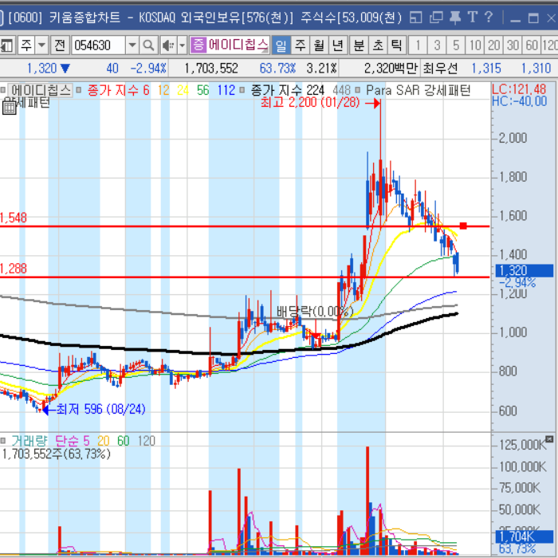Select the 초 second period tab
558x558 pixels.
tap(378, 45)
